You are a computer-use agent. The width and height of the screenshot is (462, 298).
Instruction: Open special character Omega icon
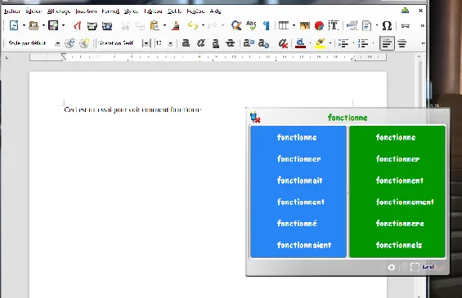[x=387, y=25]
